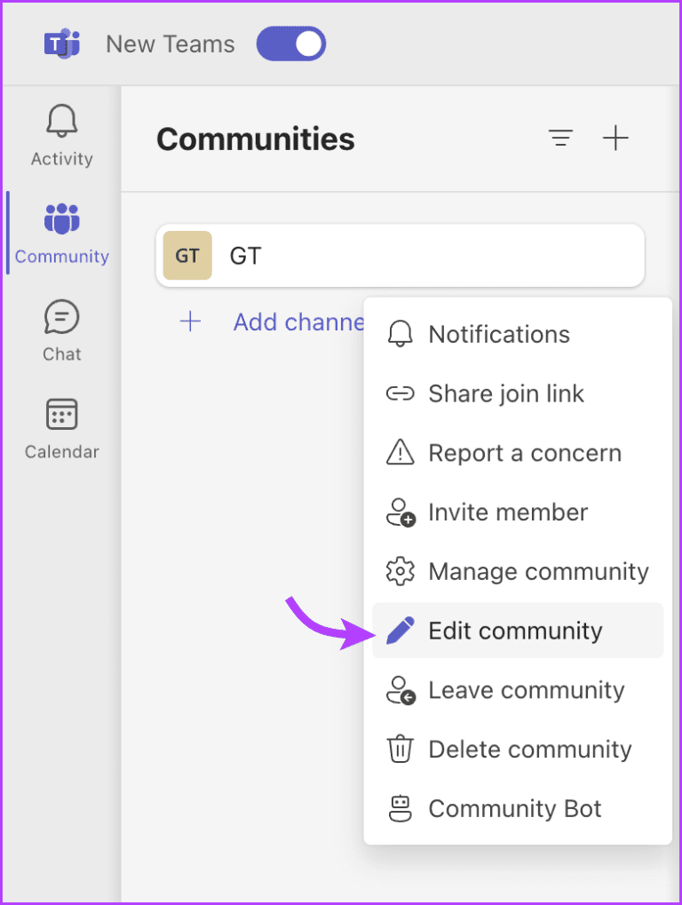
Task: Click the Edit community pencil icon
Action: (400, 631)
